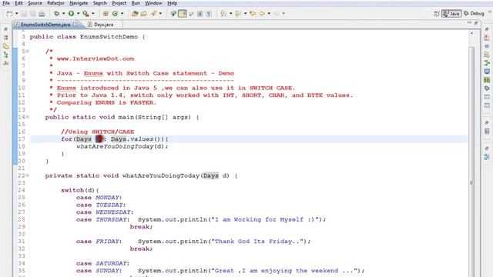Switch to the Debug perspective
Screen dimensions: 493x277
[474, 14]
